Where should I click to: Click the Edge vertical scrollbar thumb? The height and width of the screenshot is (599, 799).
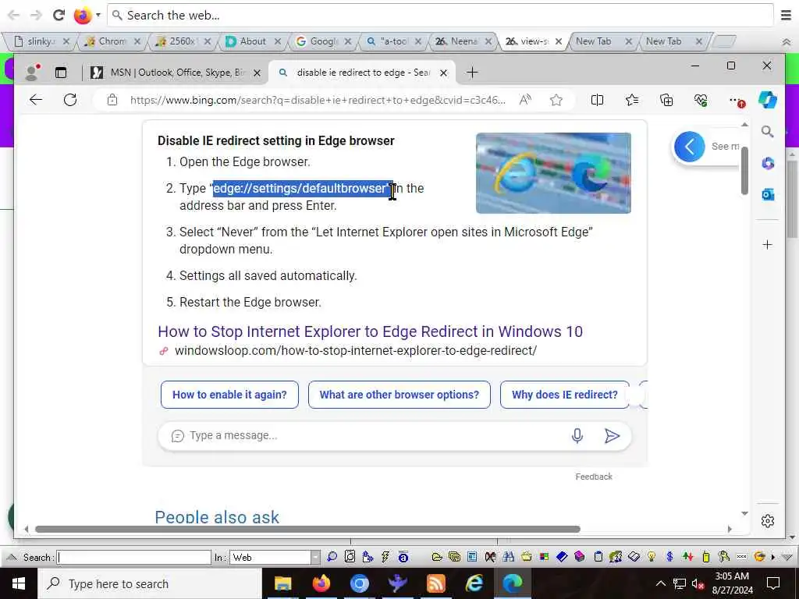coord(744,171)
